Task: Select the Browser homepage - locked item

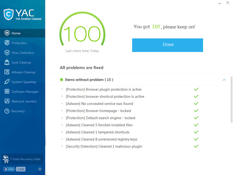Action: 98,111
